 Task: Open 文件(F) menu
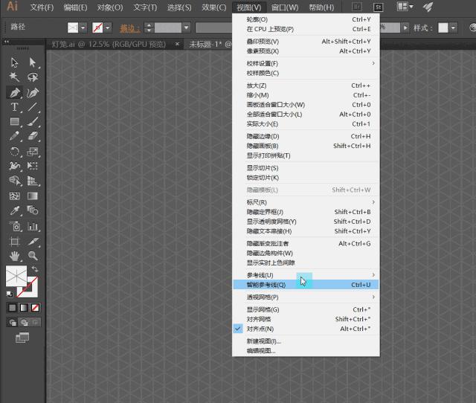(x=42, y=7)
